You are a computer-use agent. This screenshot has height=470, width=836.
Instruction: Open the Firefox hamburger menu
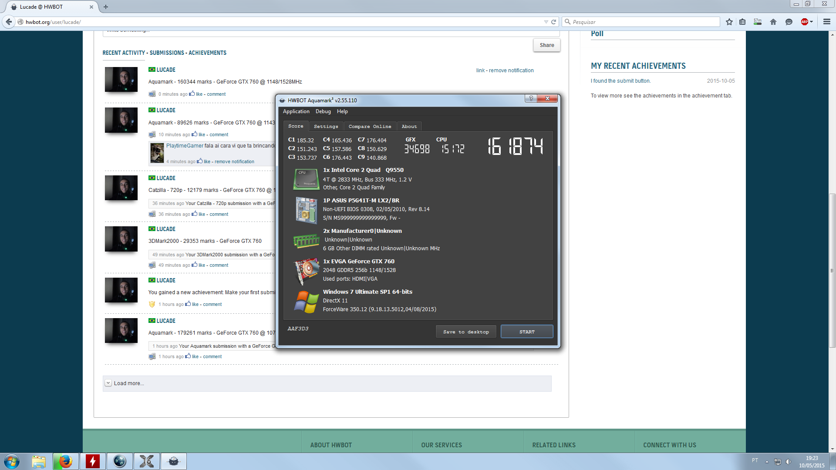pos(827,22)
